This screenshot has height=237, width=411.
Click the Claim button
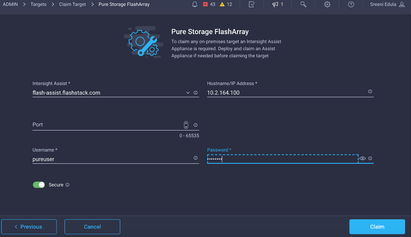pos(377,227)
